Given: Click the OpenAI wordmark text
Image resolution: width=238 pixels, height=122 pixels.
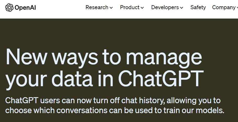Looking at the screenshot, I should point(25,8).
